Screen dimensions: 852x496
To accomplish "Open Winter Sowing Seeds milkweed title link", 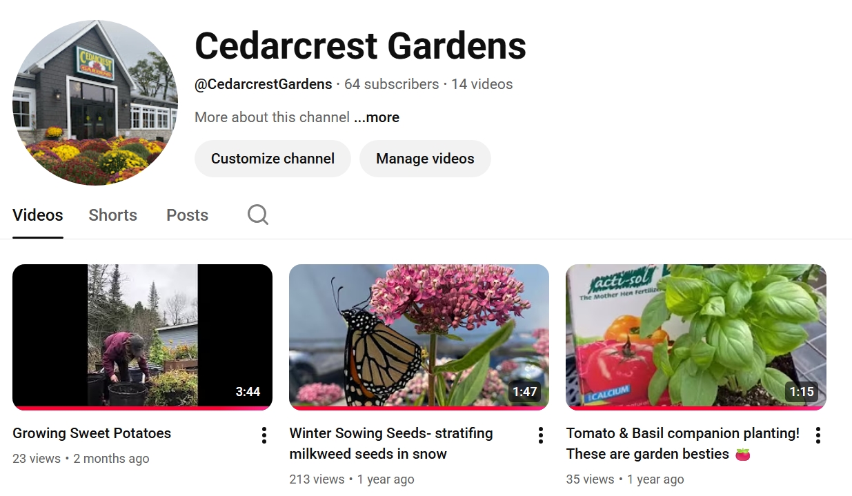I will [x=391, y=444].
